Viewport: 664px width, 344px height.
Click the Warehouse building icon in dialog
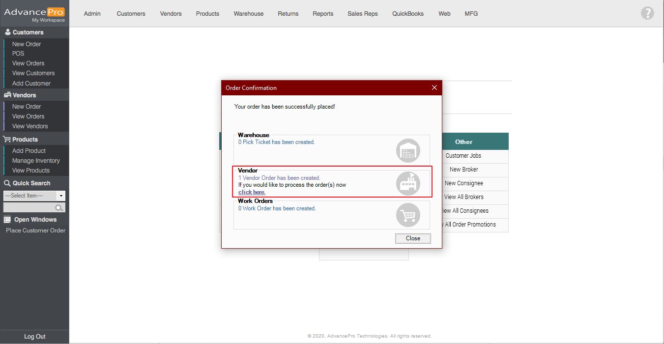[x=408, y=150]
